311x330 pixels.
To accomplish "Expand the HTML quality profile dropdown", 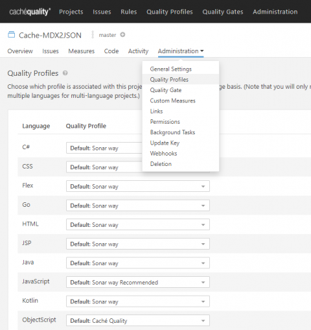I will pyautogui.click(x=138, y=225).
